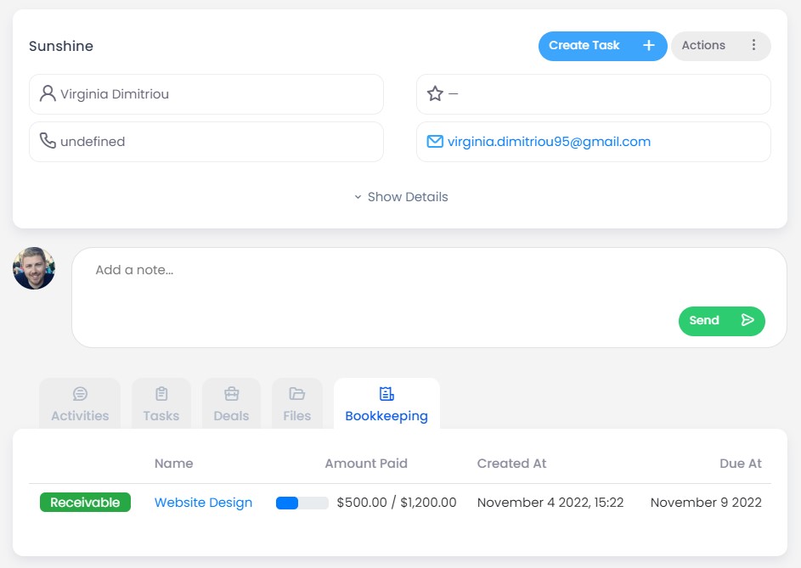Open the Tasks tab

coord(161,404)
